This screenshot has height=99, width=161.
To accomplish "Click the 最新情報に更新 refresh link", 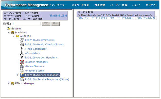I will [x=58, y=16].
